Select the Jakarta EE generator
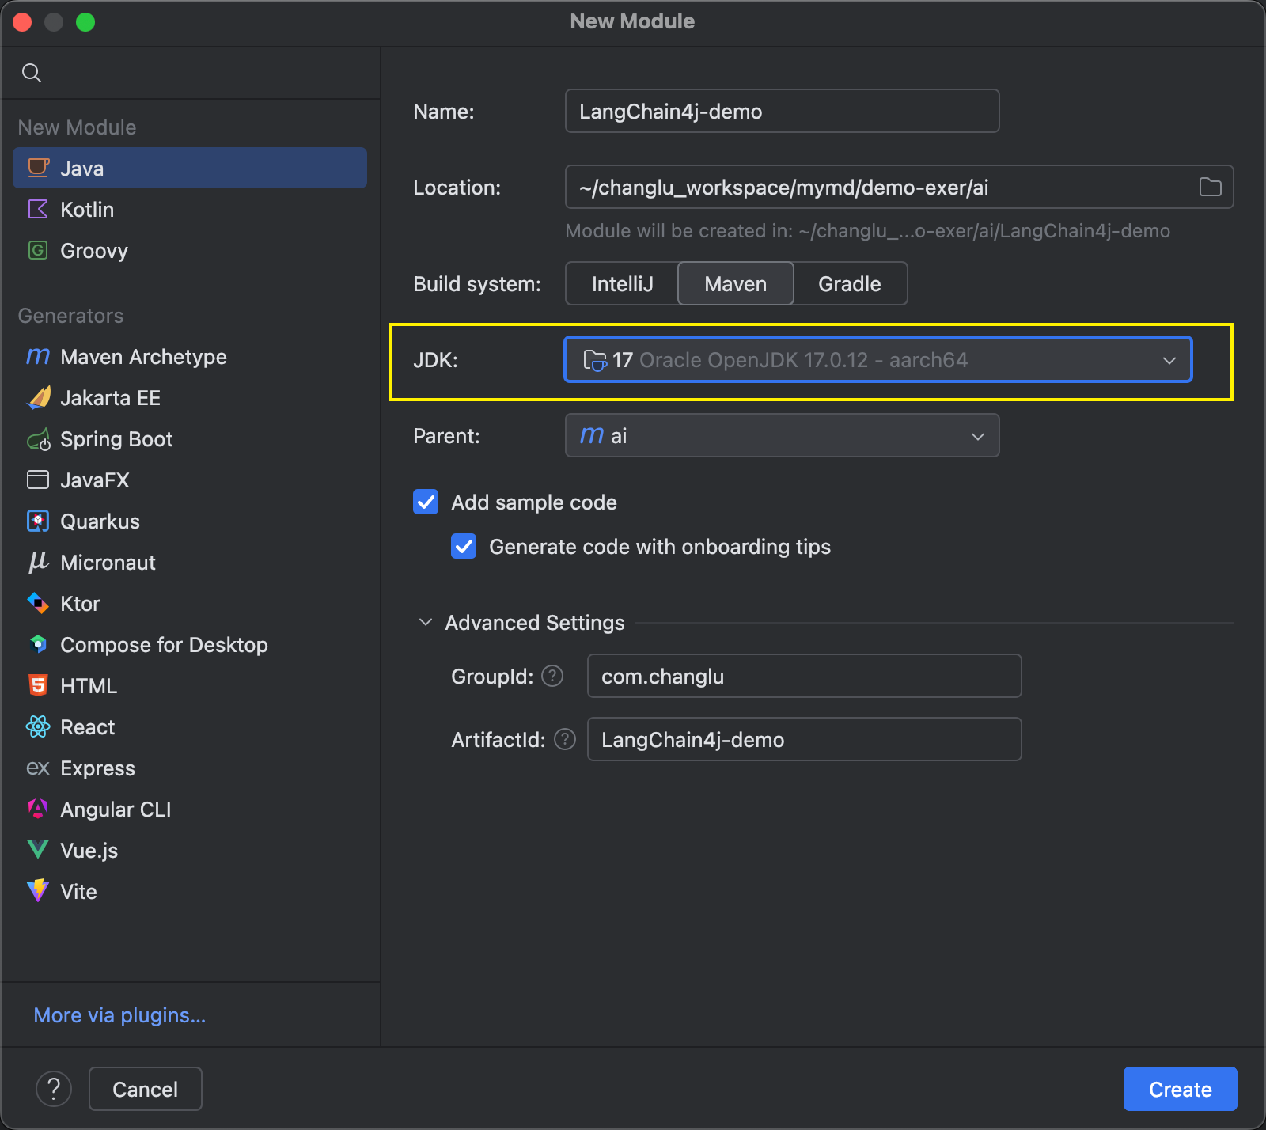 [190, 397]
